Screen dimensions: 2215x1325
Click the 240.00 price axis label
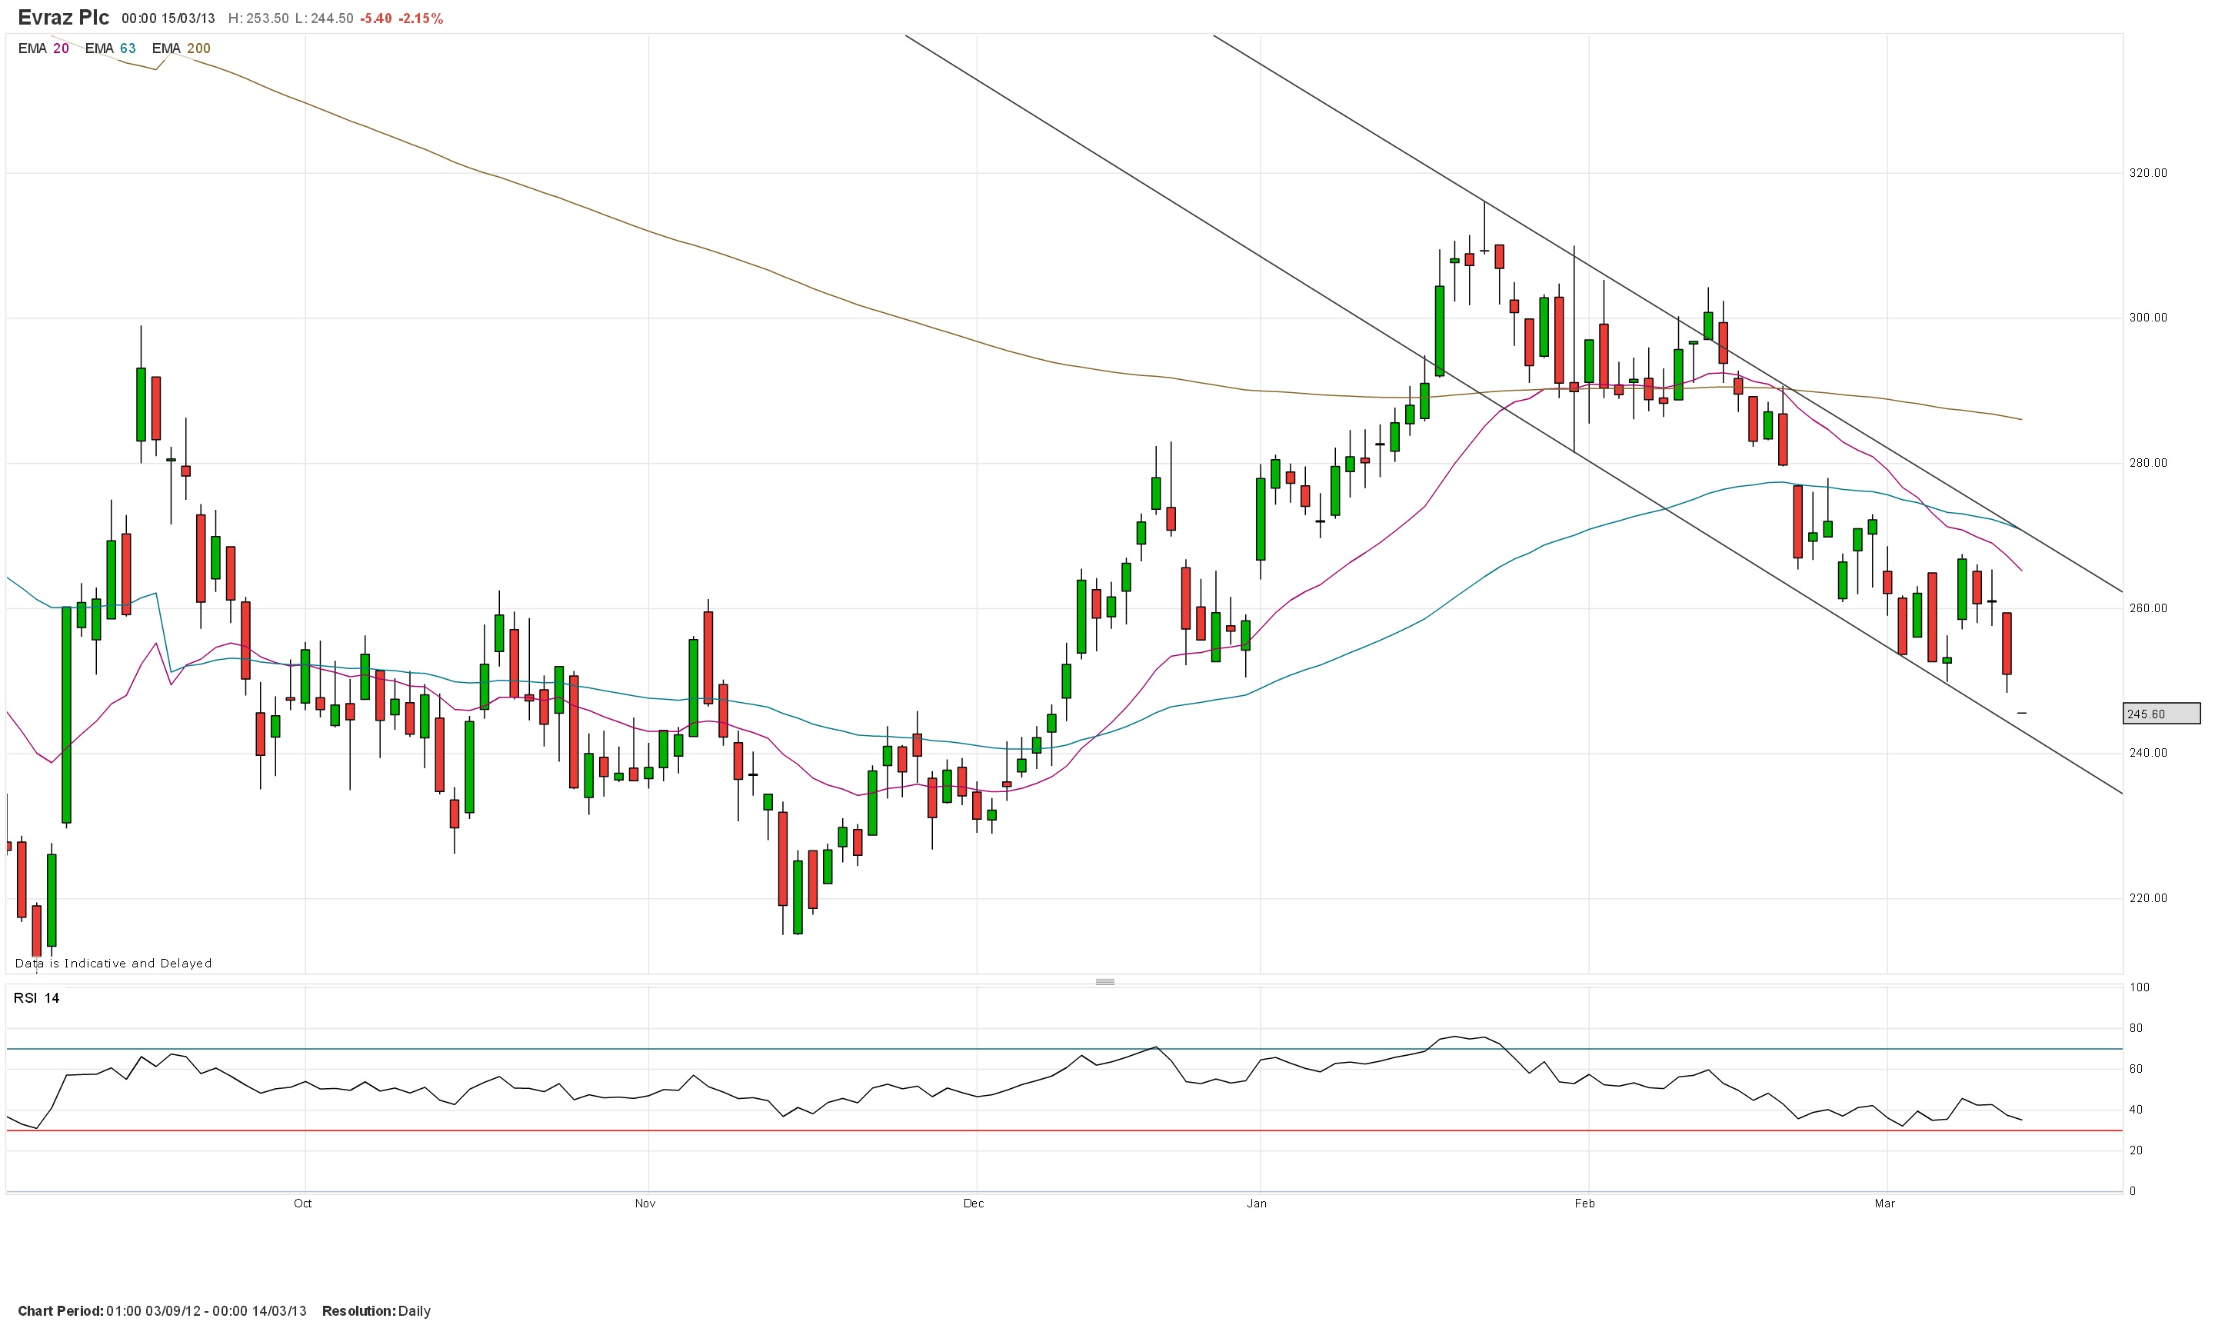pyautogui.click(x=2148, y=754)
